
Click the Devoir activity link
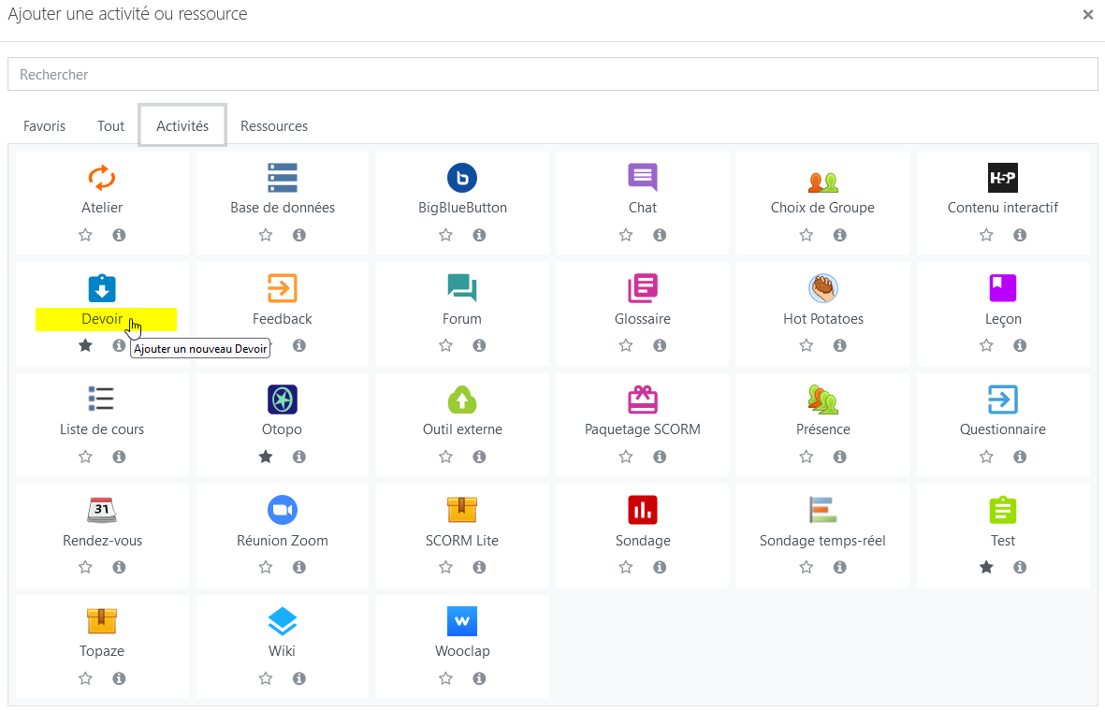pos(102,319)
